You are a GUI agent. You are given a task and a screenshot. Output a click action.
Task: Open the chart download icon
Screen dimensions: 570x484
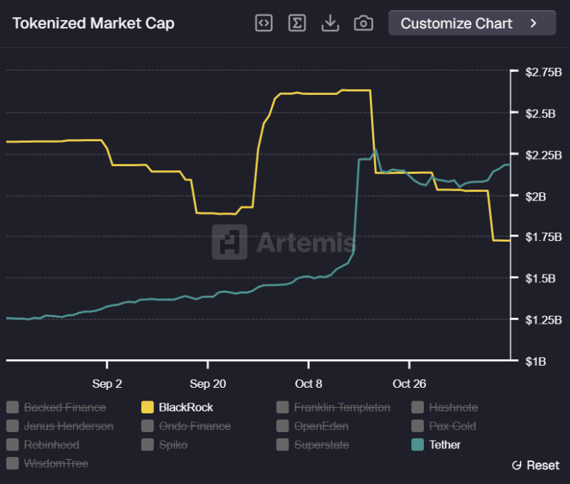tap(331, 23)
